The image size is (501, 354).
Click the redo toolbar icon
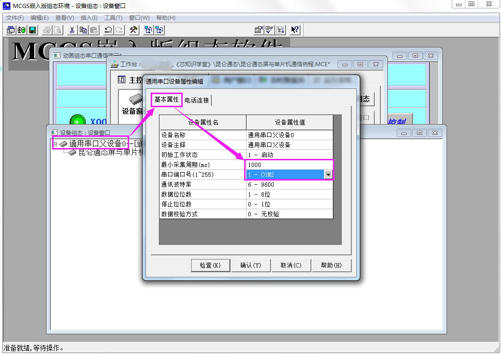tap(119, 30)
